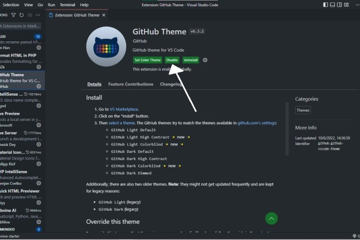This screenshot has height=240, width=360.
Task: Click the filter extensions funnel icon
Action: pos(13,15)
